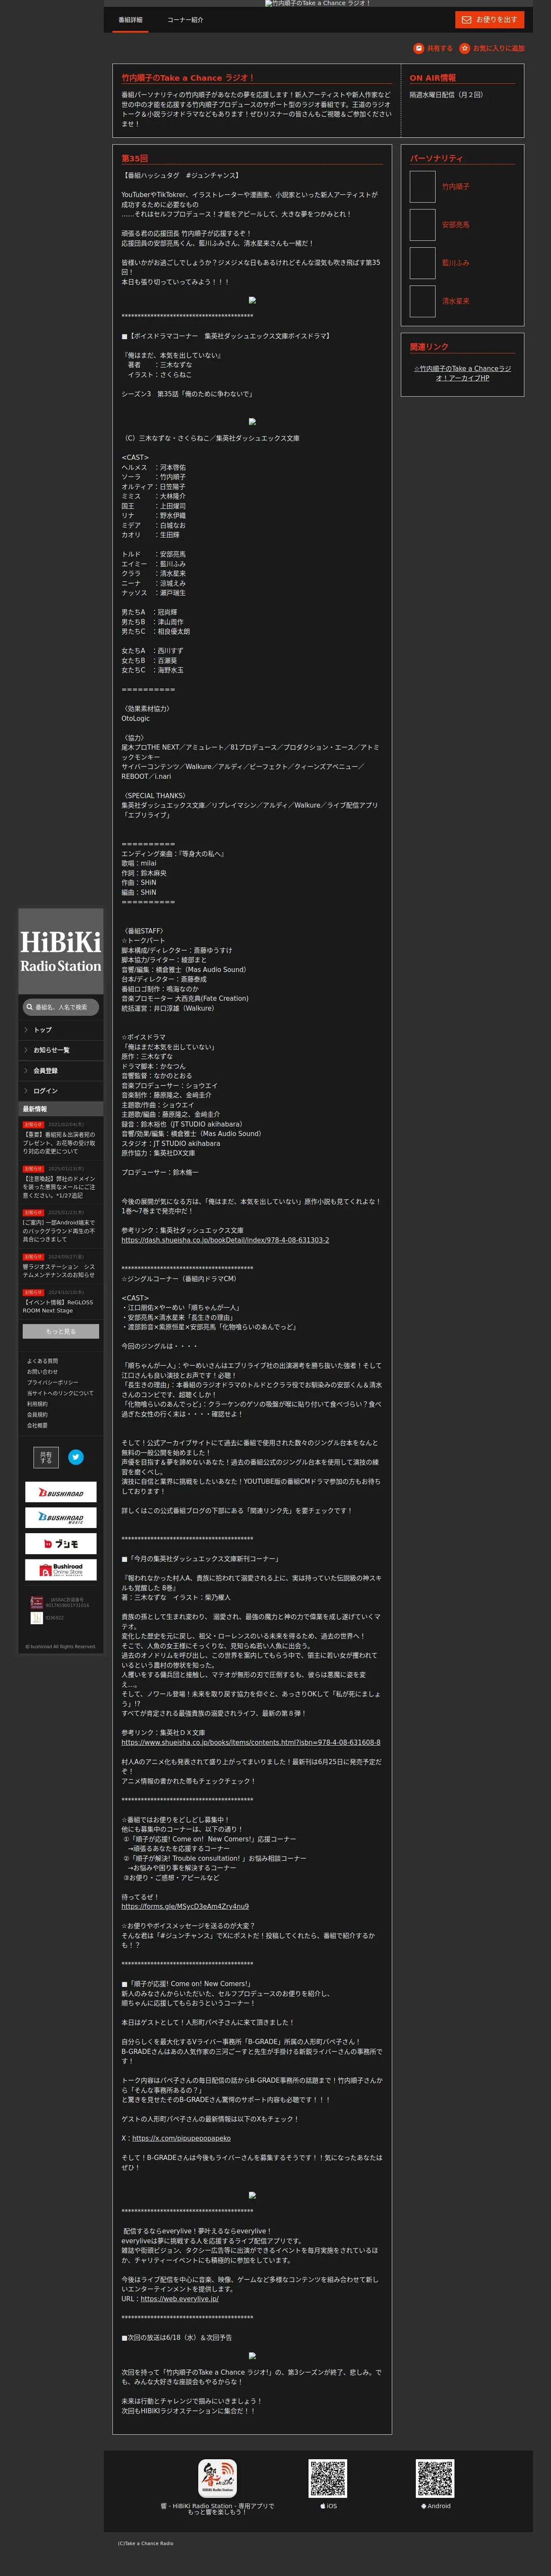Click the もっと見る button
This screenshot has width=551, height=2576.
[61, 1331]
